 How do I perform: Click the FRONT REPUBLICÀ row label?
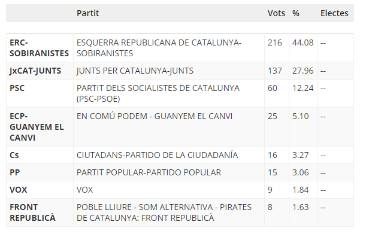click(32, 212)
